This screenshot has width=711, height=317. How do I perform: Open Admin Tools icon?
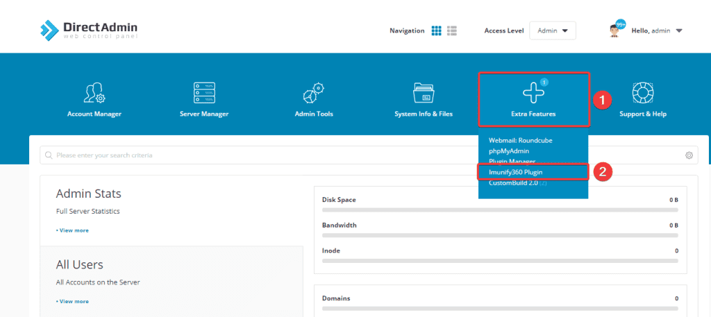[x=313, y=94]
